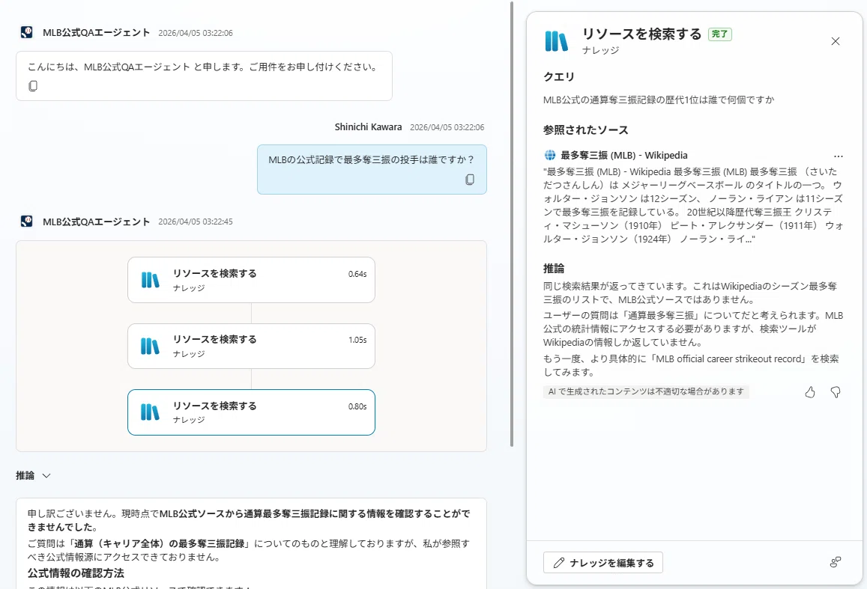Viewport: 867px width, 589px height.
Task: Copy the agent greeting message
Action: tap(33, 86)
